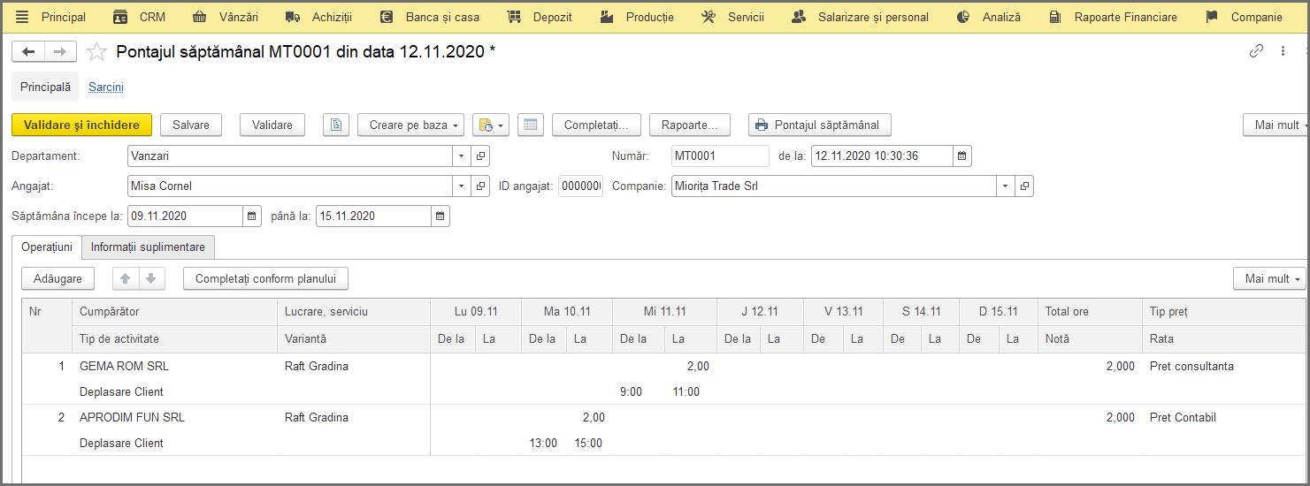
Task: Select the GEMA ROM SRL cell
Action: (174, 366)
